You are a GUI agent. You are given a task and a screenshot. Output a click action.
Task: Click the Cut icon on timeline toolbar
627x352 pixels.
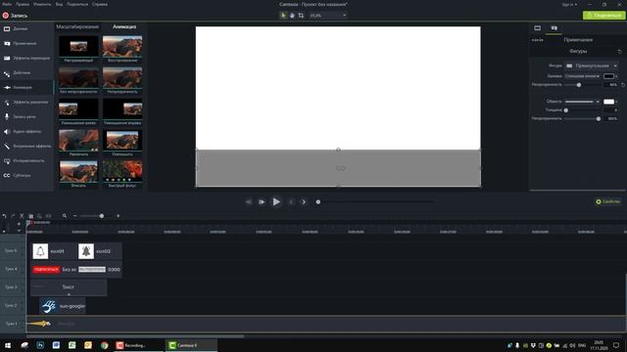22,216
